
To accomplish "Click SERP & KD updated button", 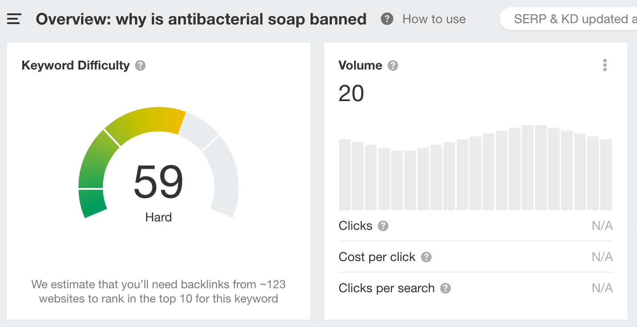I will (570, 19).
